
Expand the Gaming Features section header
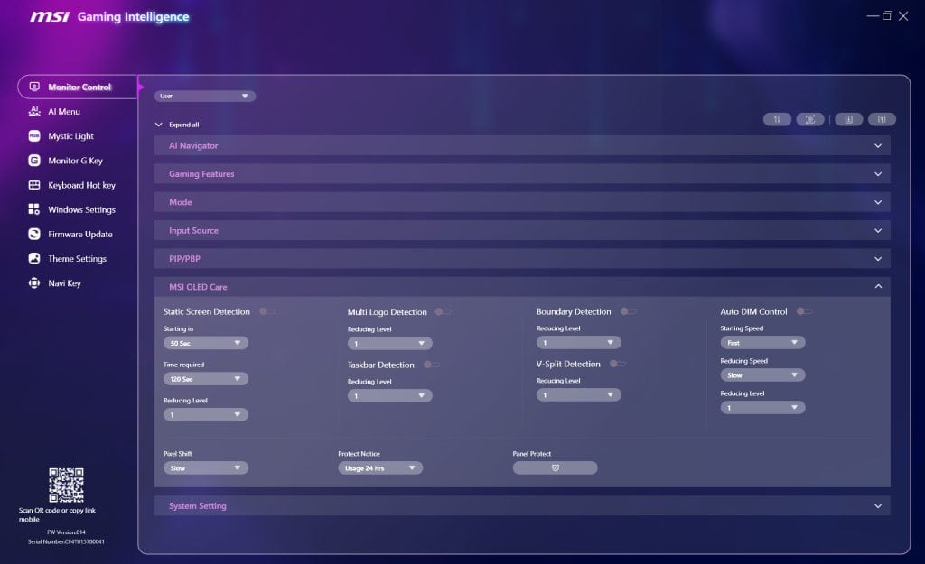(522, 174)
